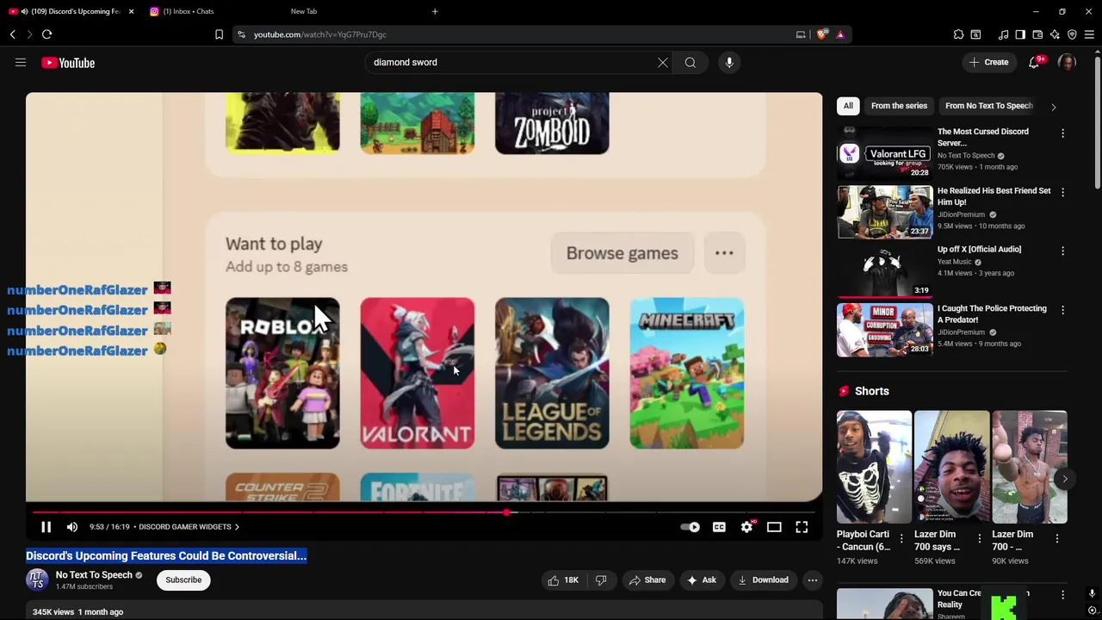Click the Ask button
The height and width of the screenshot is (620, 1102).
702,580
